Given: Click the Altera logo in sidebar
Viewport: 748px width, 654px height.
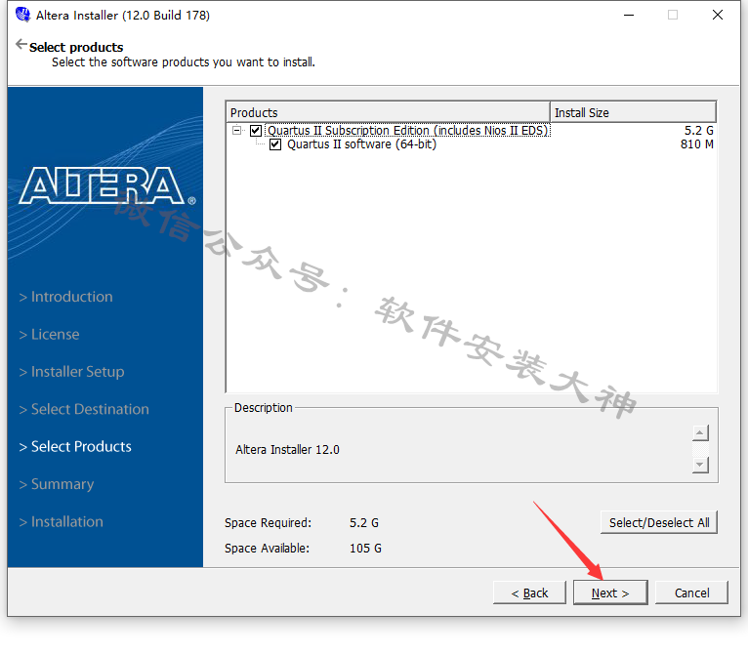Looking at the screenshot, I should (106, 185).
